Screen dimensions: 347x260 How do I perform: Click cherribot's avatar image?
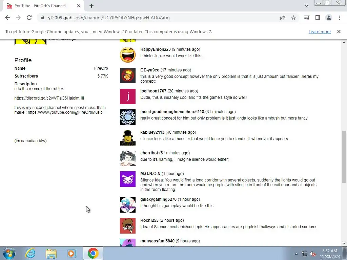pos(128,158)
